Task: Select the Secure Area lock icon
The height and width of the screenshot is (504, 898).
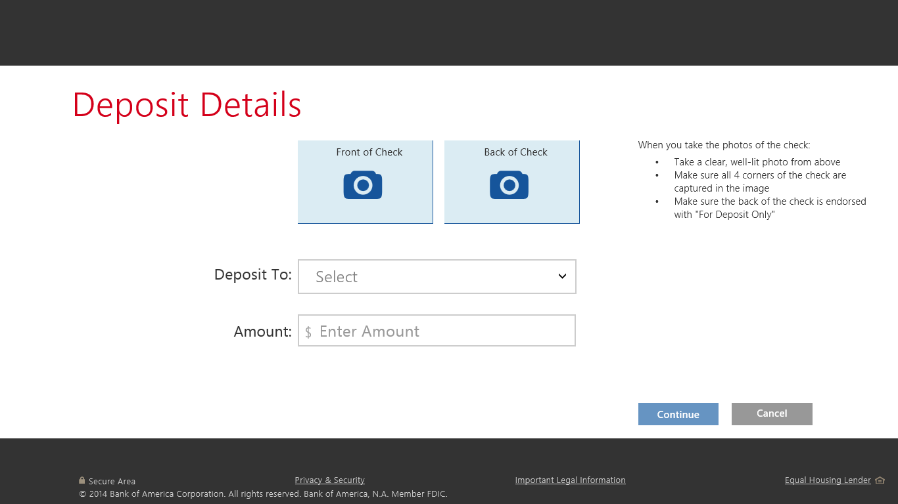Action: tap(82, 480)
